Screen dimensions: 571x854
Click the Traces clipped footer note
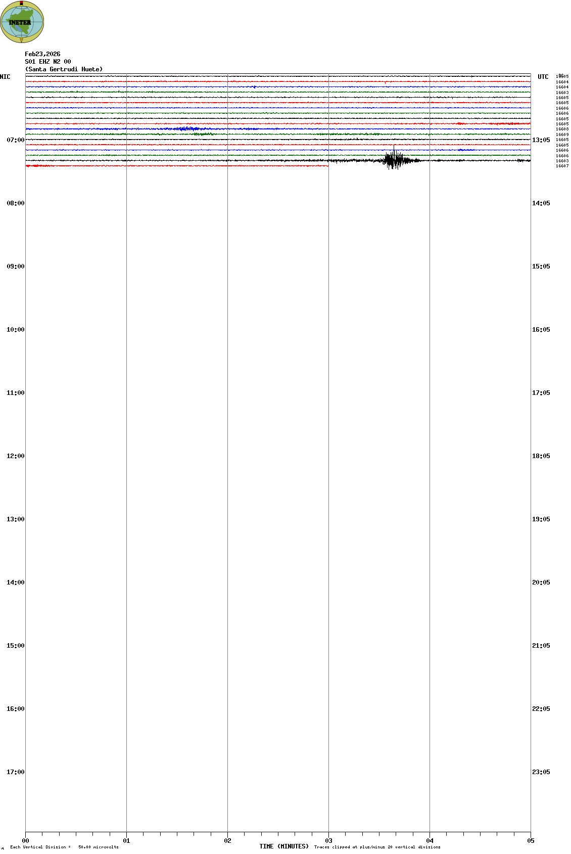tap(377, 847)
